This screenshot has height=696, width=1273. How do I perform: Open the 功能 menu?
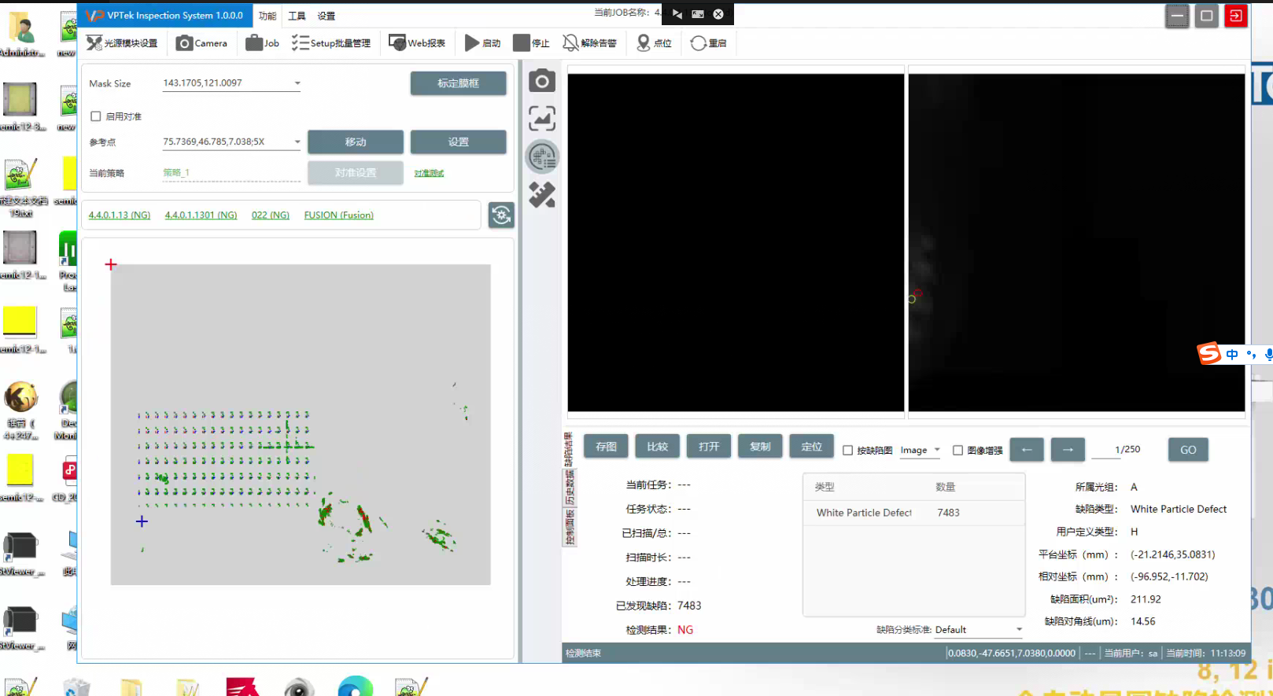(268, 16)
